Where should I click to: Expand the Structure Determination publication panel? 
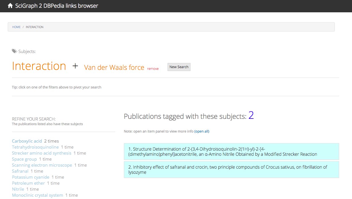[232, 151]
